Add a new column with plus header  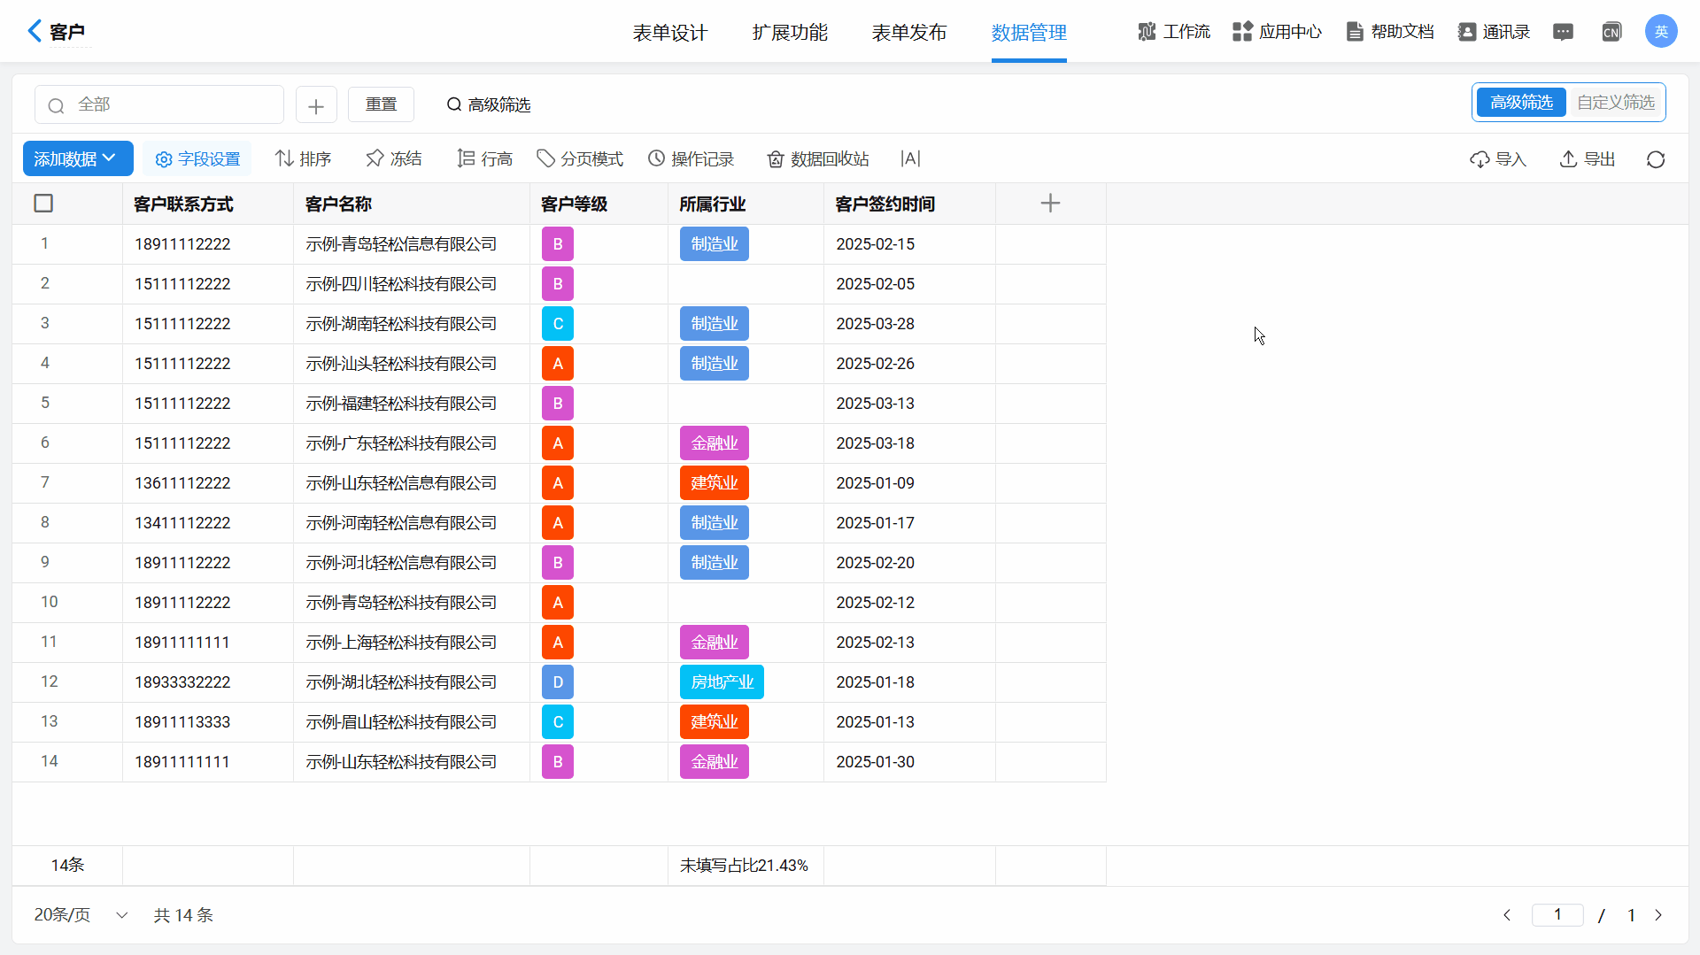tap(1050, 204)
